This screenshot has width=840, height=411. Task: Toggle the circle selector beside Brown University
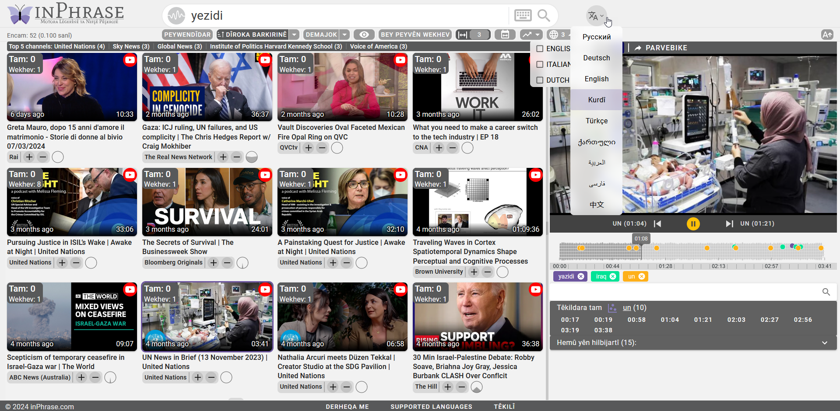(503, 272)
